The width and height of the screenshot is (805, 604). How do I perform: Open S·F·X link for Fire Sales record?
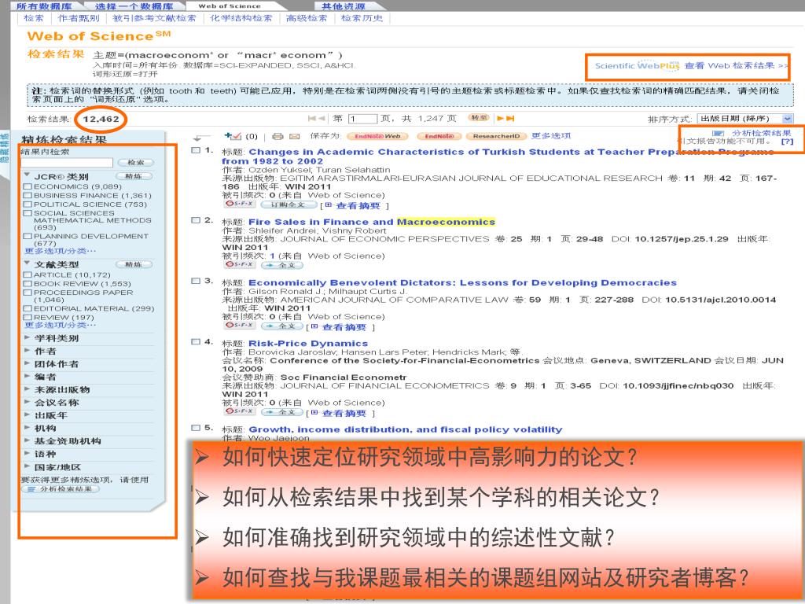(239, 264)
